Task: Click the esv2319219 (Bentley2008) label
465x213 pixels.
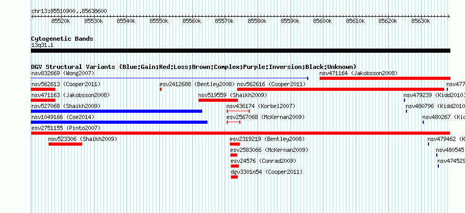Action: (x=267, y=139)
